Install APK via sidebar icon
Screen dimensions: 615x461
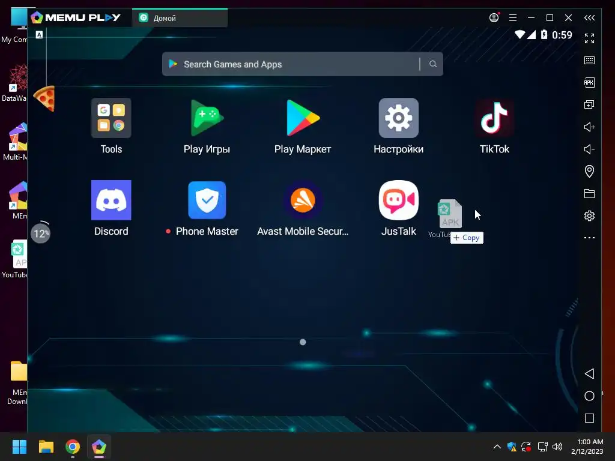coord(589,82)
